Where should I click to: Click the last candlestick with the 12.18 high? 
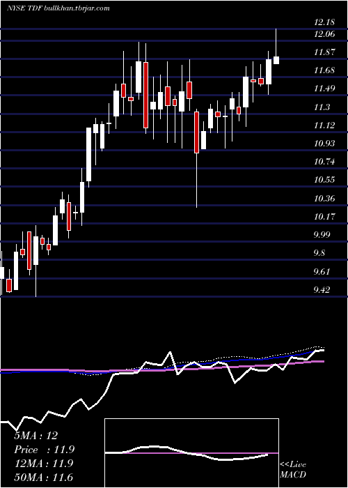coord(276,47)
